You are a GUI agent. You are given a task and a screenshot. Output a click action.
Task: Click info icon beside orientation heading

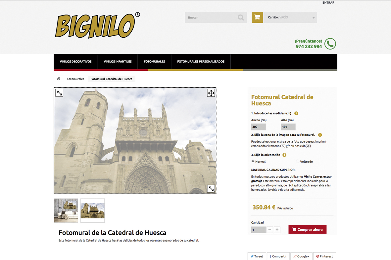tap(284, 155)
